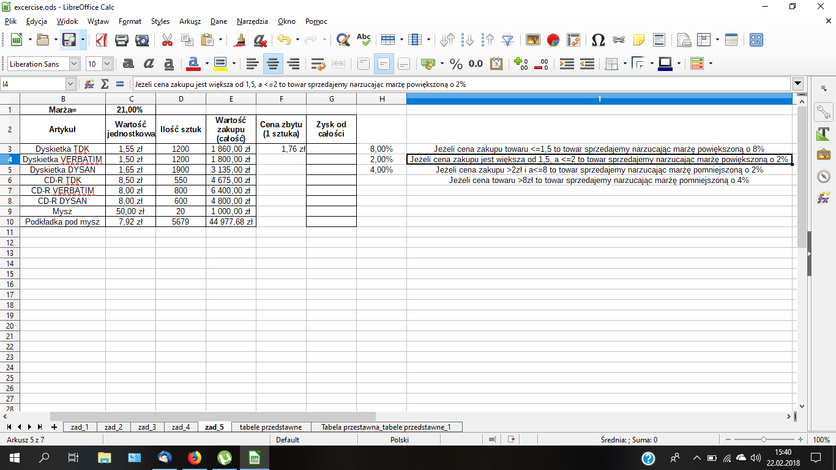Click the Export as PDF icon
This screenshot has width=836, height=470.
(x=101, y=40)
